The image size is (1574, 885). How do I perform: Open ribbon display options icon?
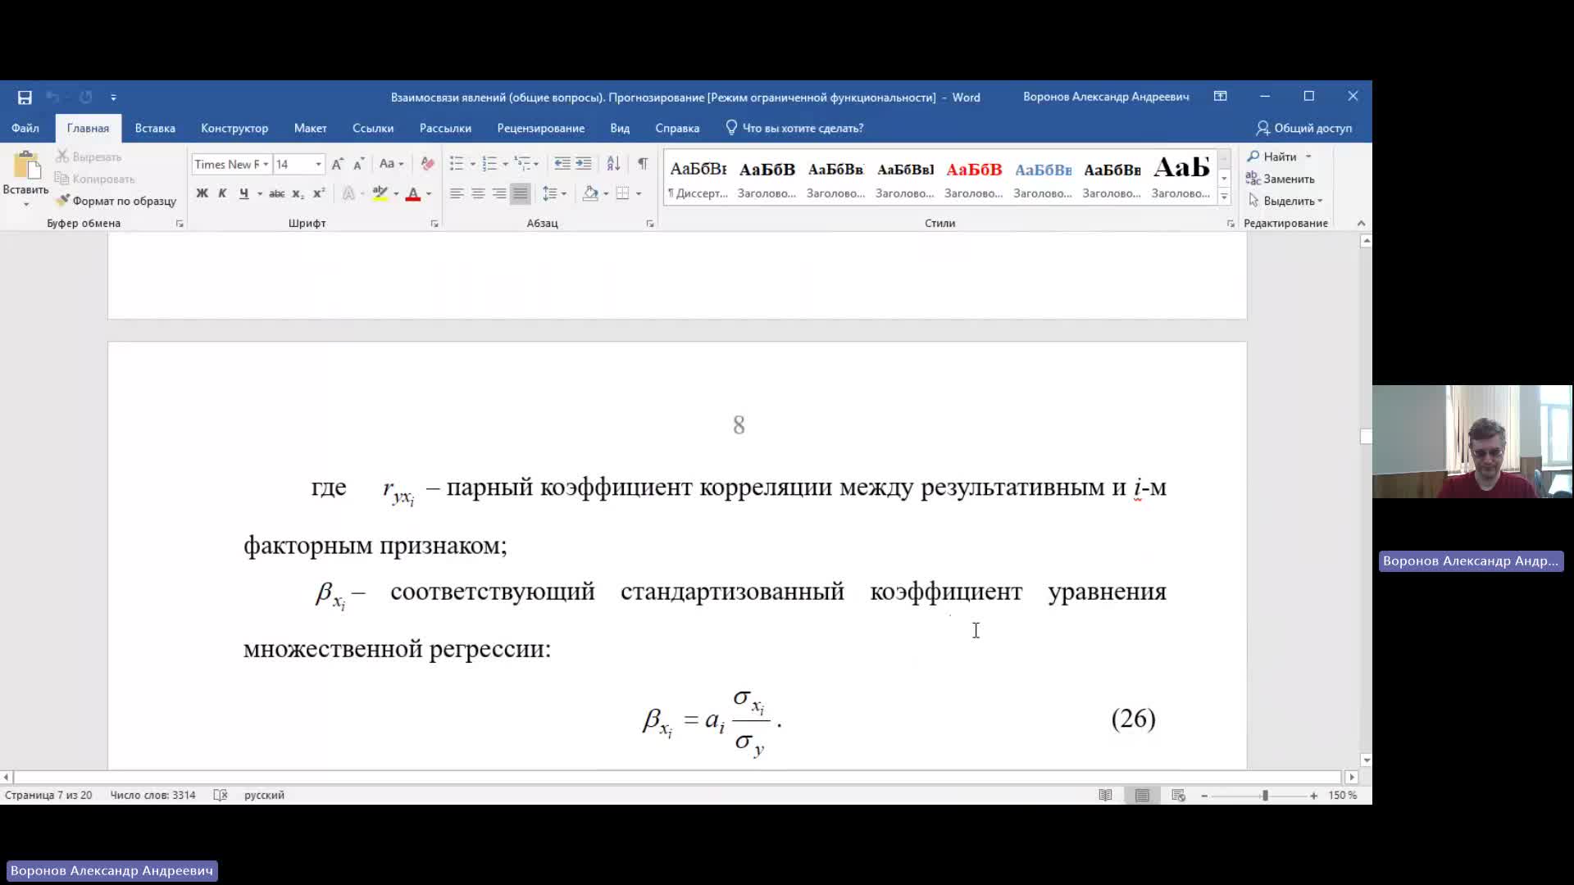1221,97
